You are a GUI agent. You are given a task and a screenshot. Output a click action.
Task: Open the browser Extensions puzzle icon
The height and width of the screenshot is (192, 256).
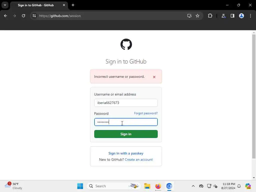click(x=210, y=16)
